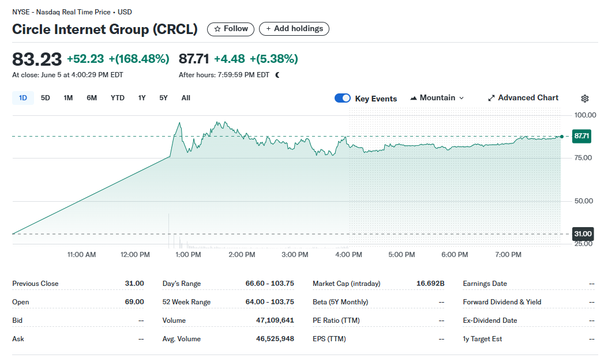Select the All time range
The width and height of the screenshot is (608, 362).
click(x=186, y=98)
